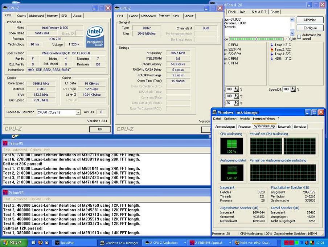Click the Temp1 down-arrow icon in SpeedFan

coord(272,45)
